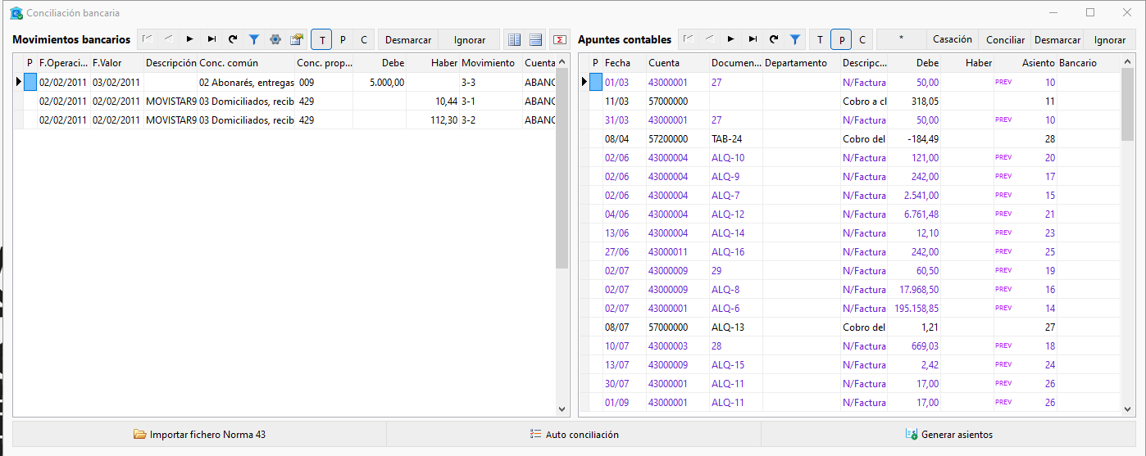Switch to column layout view icon
The image size is (1146, 456).
(515, 39)
